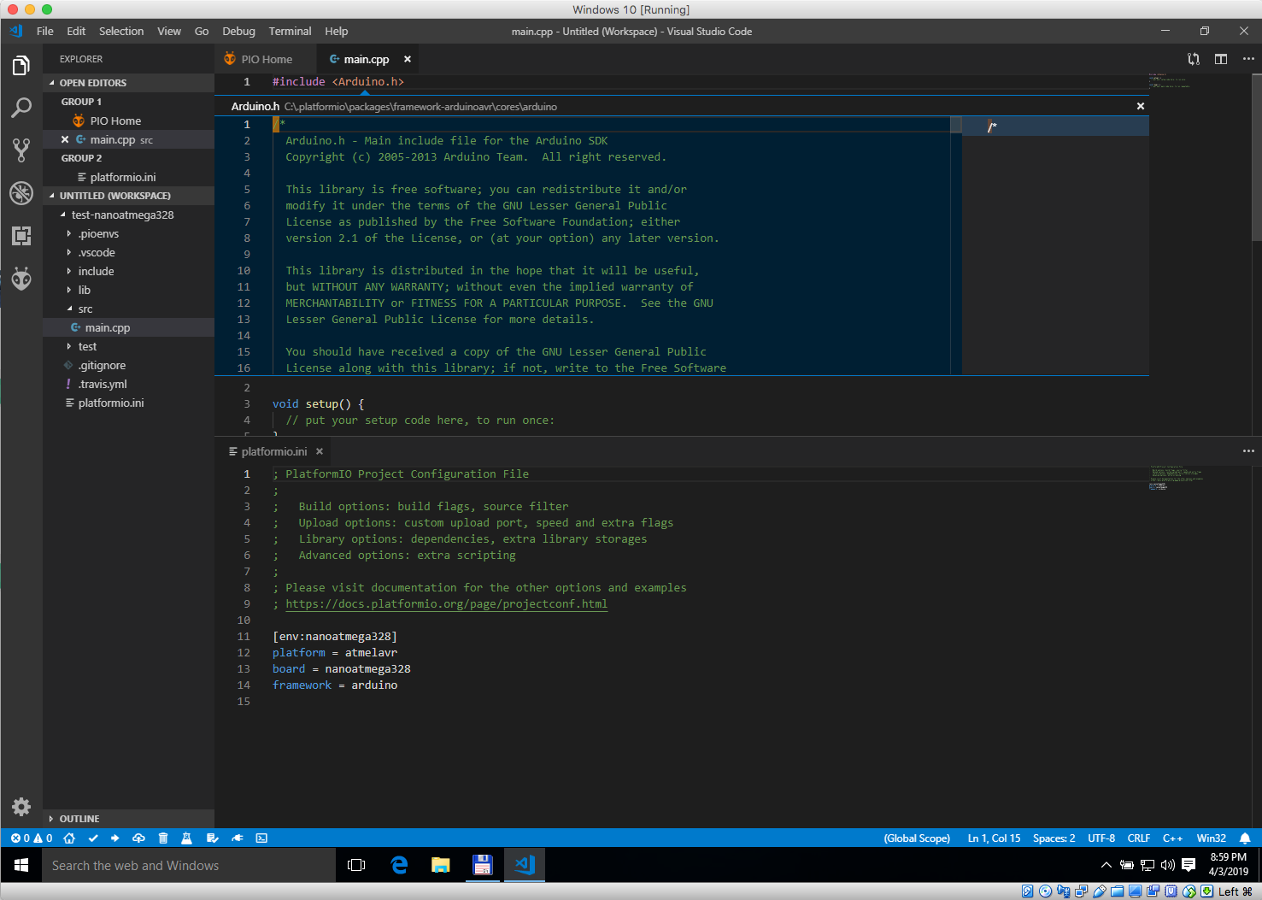
Task: Clean the project with the trash icon
Action: click(163, 838)
